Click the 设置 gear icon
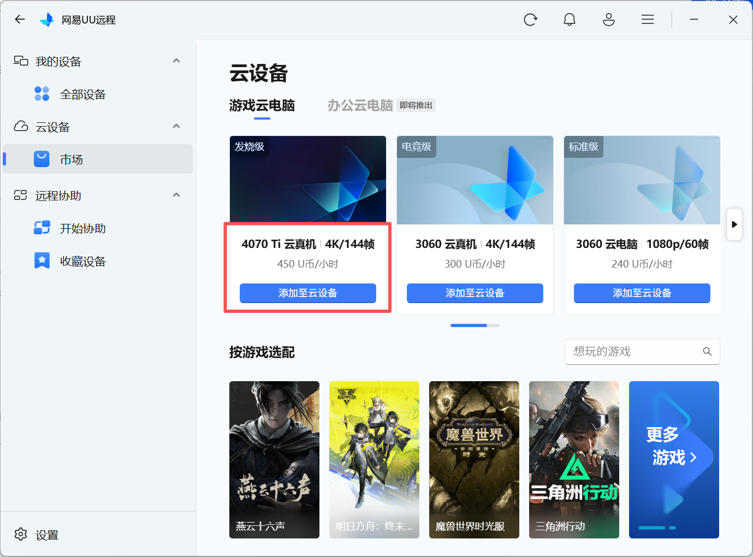This screenshot has width=753, height=557. tap(21, 534)
